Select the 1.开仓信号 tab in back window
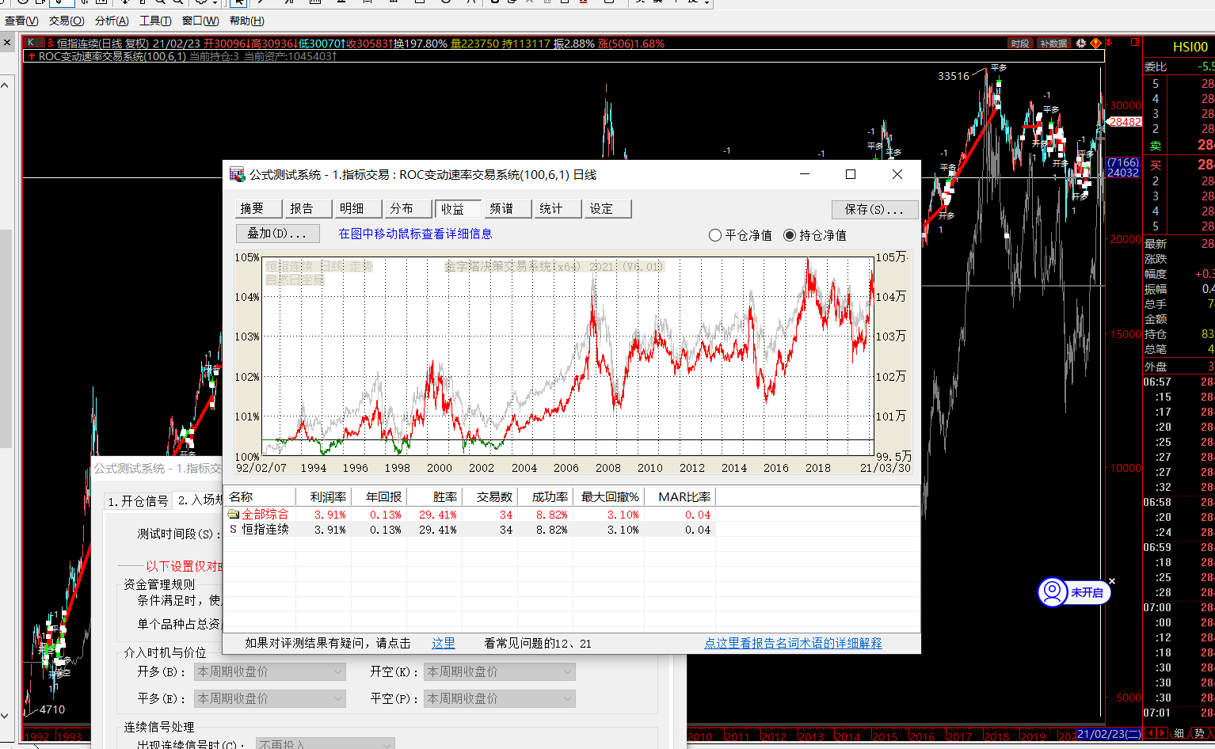The width and height of the screenshot is (1215, 749). point(139,500)
